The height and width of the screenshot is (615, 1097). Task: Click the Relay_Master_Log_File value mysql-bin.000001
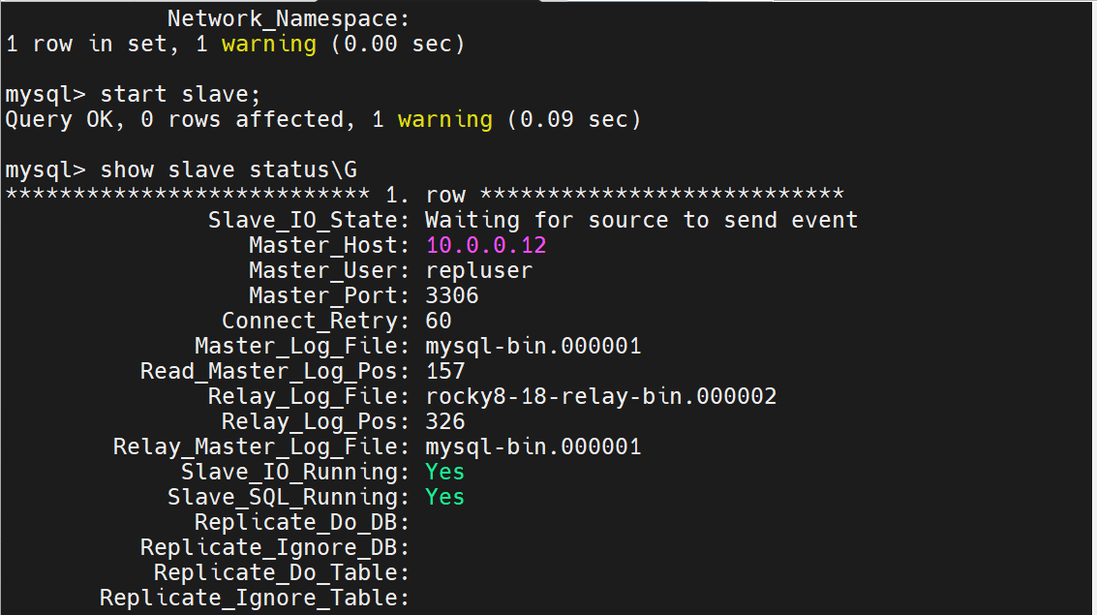pyautogui.click(x=533, y=447)
